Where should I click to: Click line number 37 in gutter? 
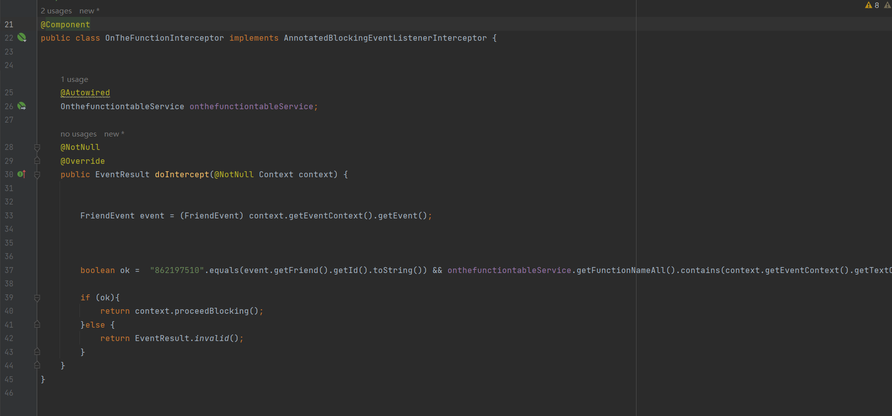(9, 270)
